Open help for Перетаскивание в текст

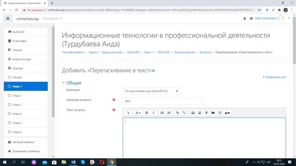click(154, 71)
